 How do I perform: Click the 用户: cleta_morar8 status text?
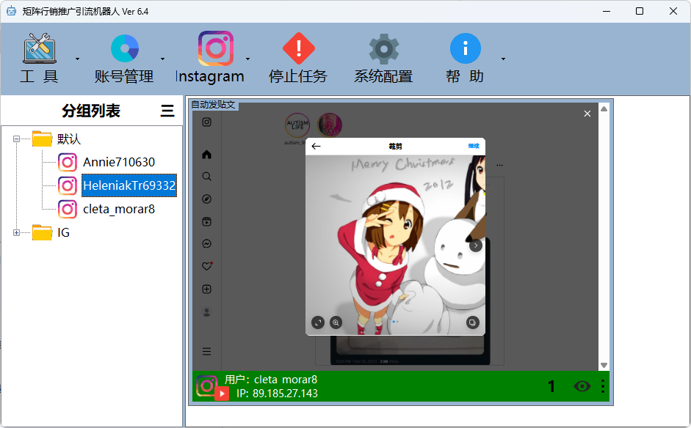coord(270,380)
